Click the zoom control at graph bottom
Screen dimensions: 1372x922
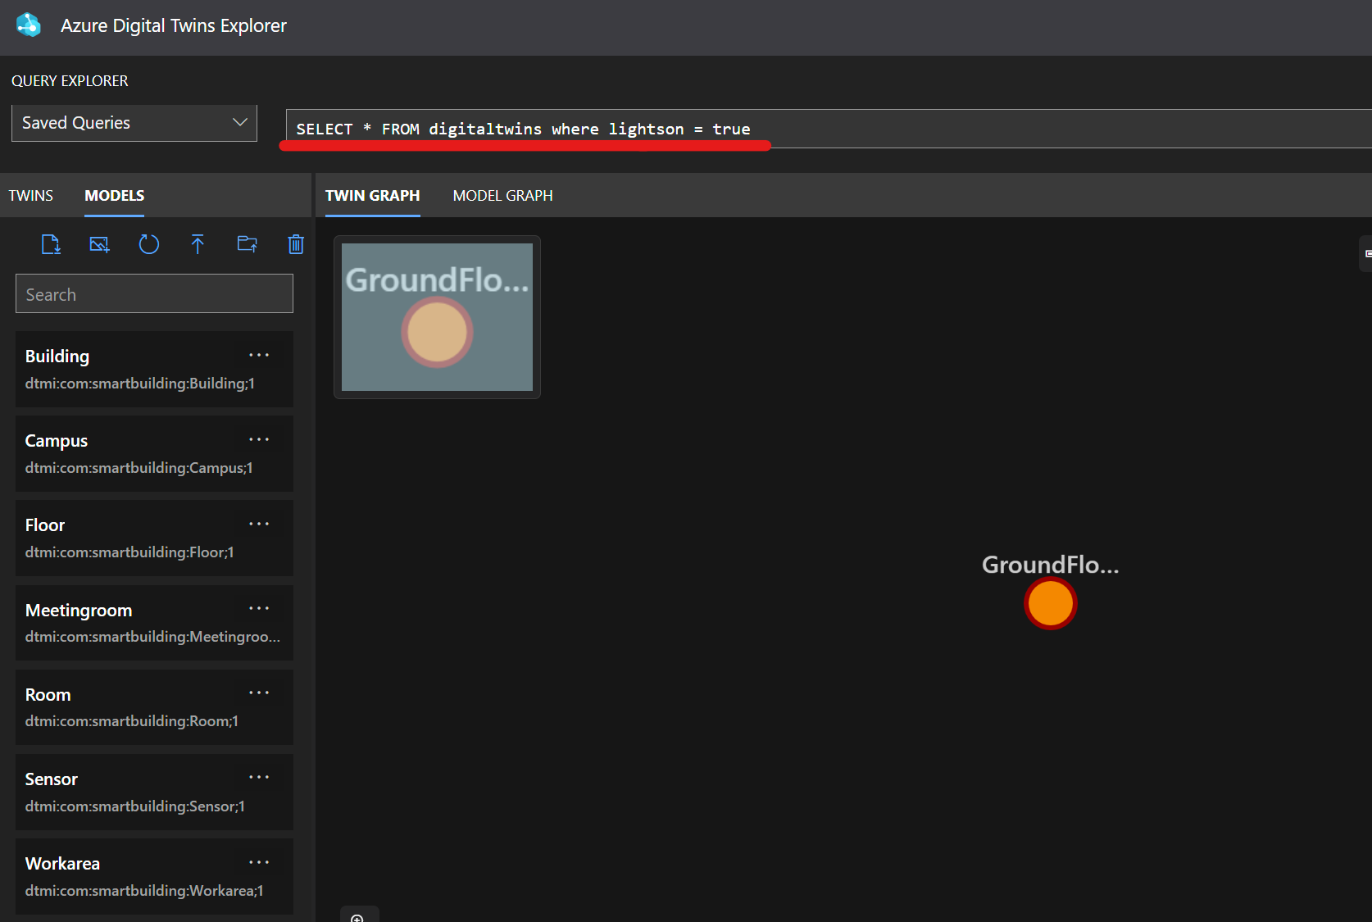coord(358,916)
